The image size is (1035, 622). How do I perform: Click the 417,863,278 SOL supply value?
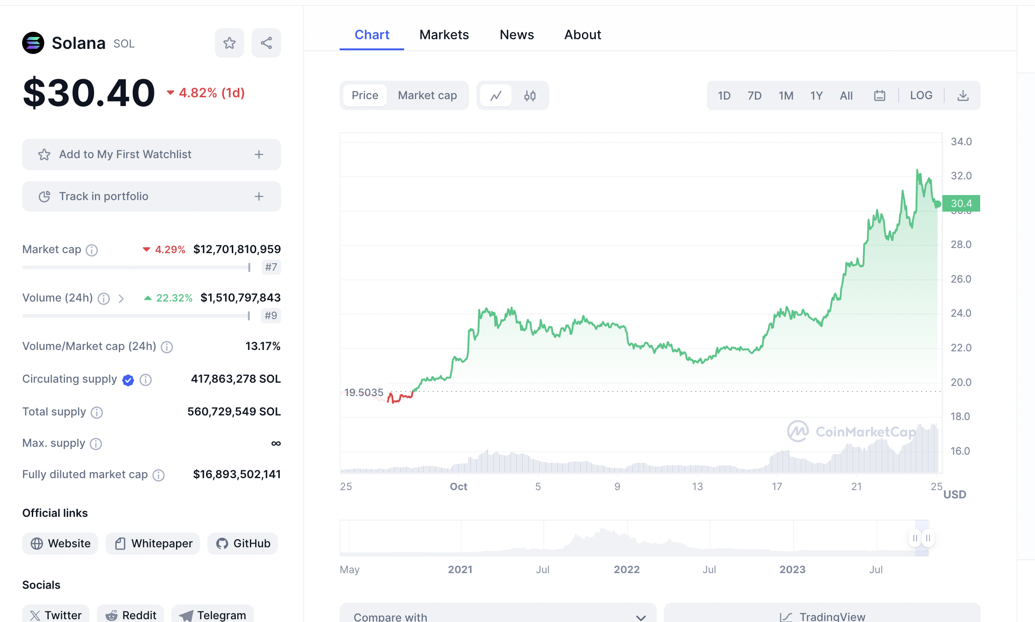click(x=236, y=379)
